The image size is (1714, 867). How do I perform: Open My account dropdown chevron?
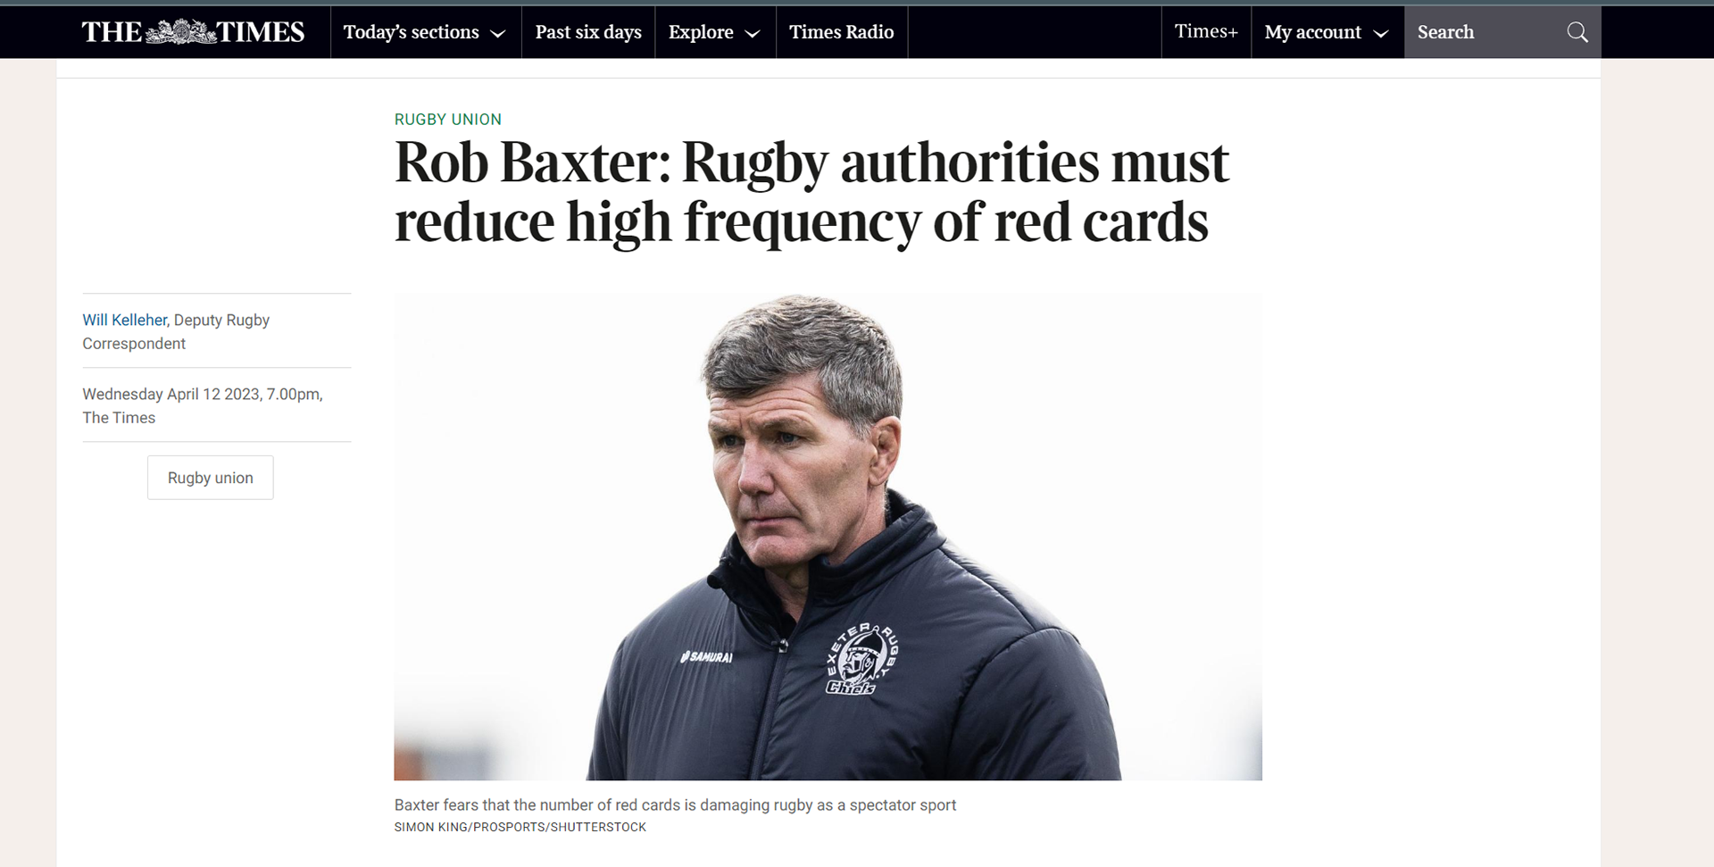(x=1381, y=34)
